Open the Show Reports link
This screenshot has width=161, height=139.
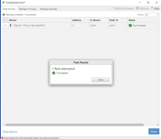click(x=10, y=132)
